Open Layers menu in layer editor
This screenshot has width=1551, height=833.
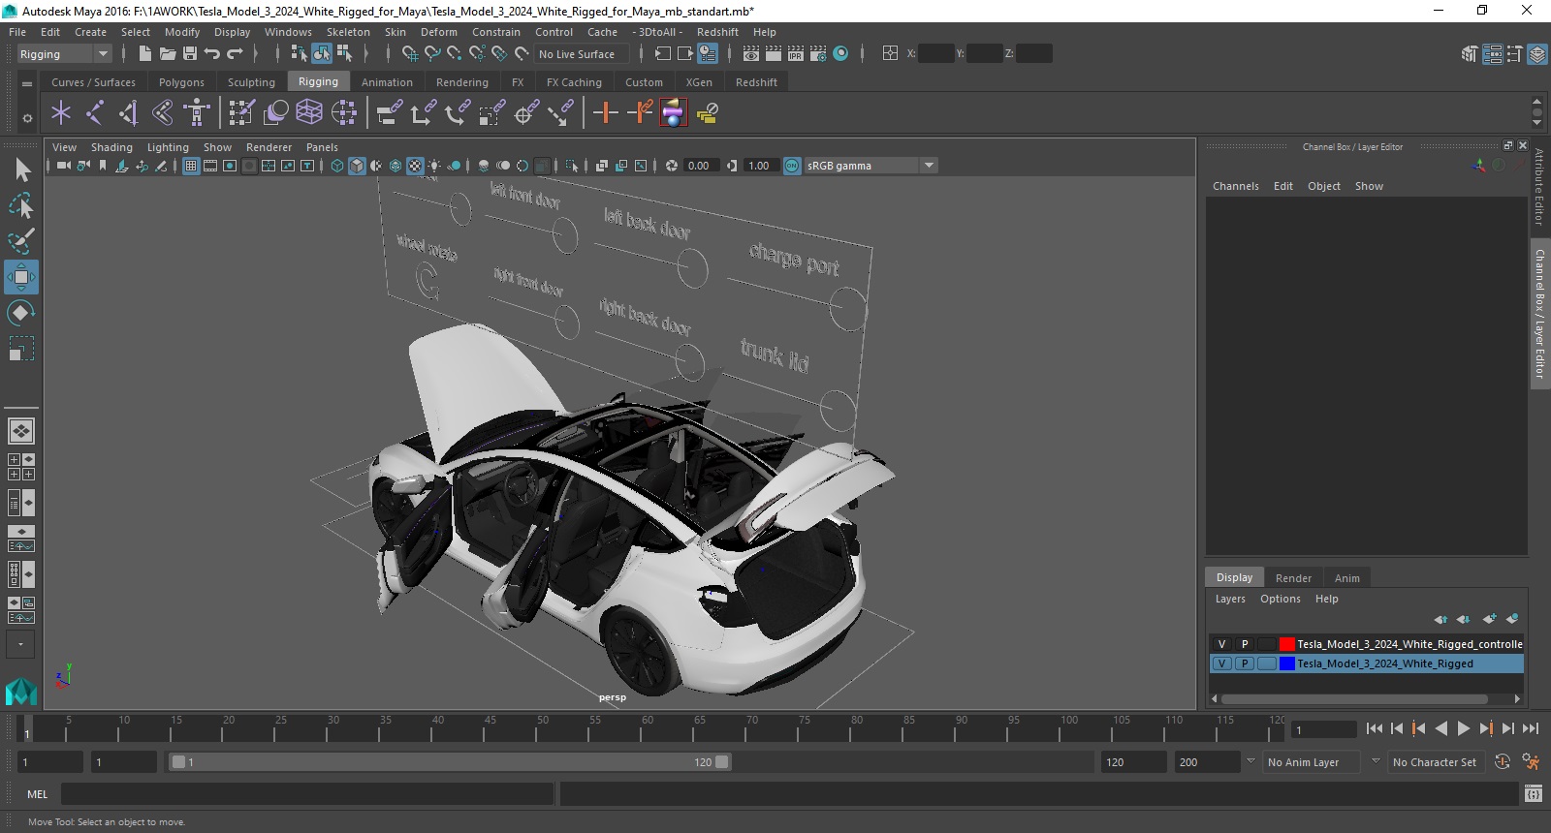pos(1230,599)
